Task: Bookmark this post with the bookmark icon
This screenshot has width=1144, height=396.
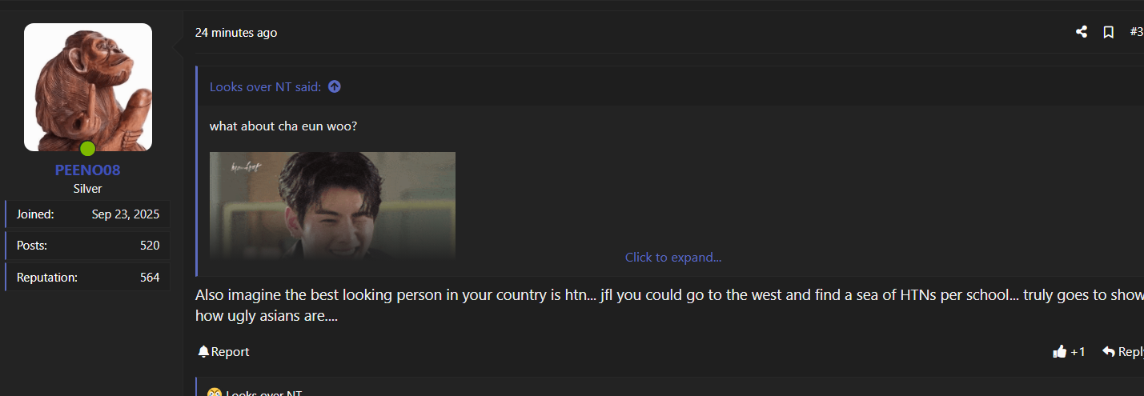Action: [1109, 32]
